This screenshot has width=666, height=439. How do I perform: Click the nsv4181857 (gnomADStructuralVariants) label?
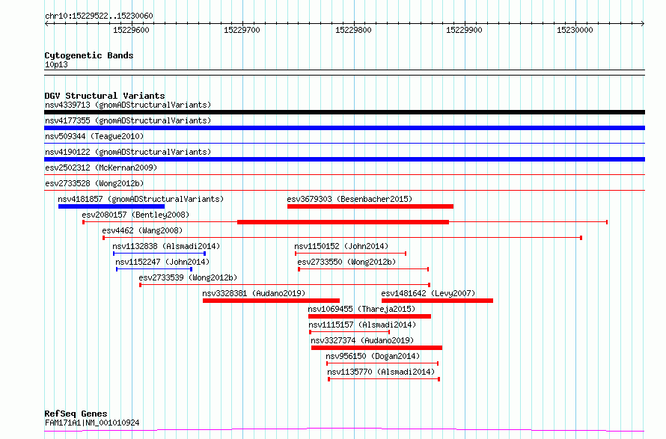pos(141,199)
